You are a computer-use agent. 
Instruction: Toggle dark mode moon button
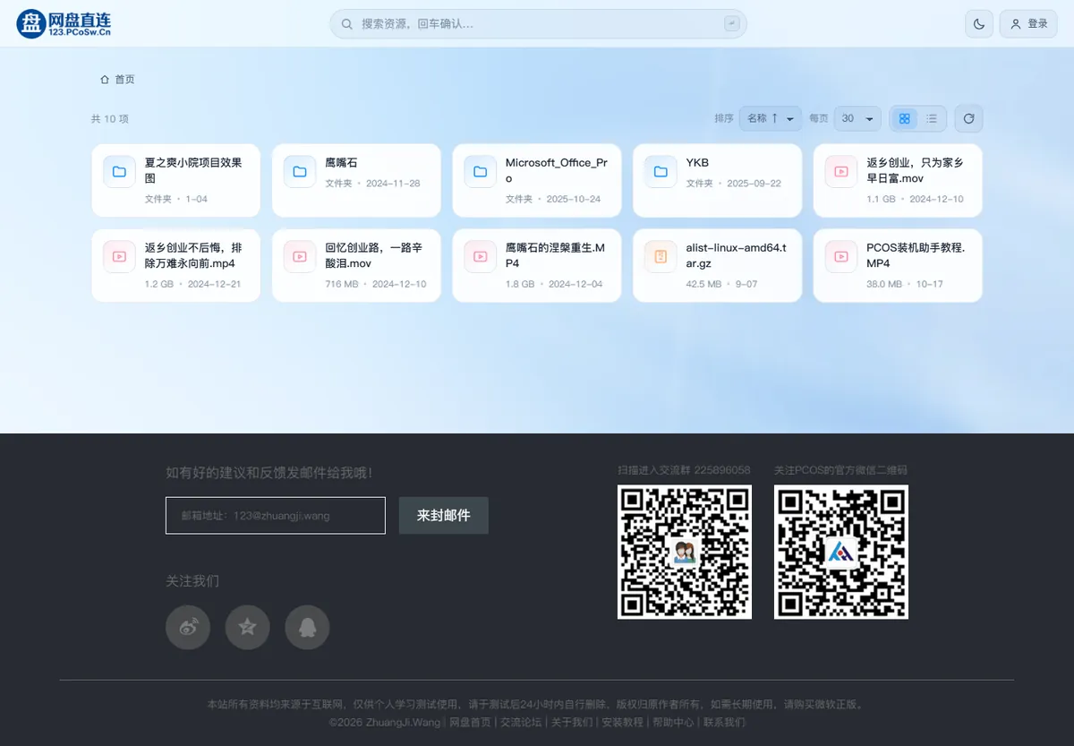(979, 24)
